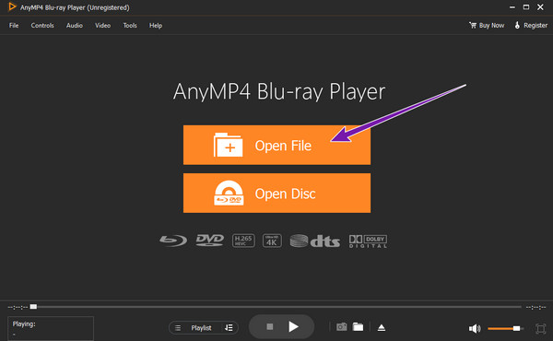Open the File menu
This screenshot has height=341, width=553.
14,26
